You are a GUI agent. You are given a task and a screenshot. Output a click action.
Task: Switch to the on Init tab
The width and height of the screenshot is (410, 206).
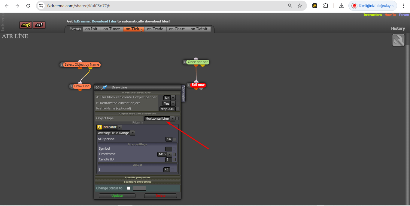tap(91, 29)
